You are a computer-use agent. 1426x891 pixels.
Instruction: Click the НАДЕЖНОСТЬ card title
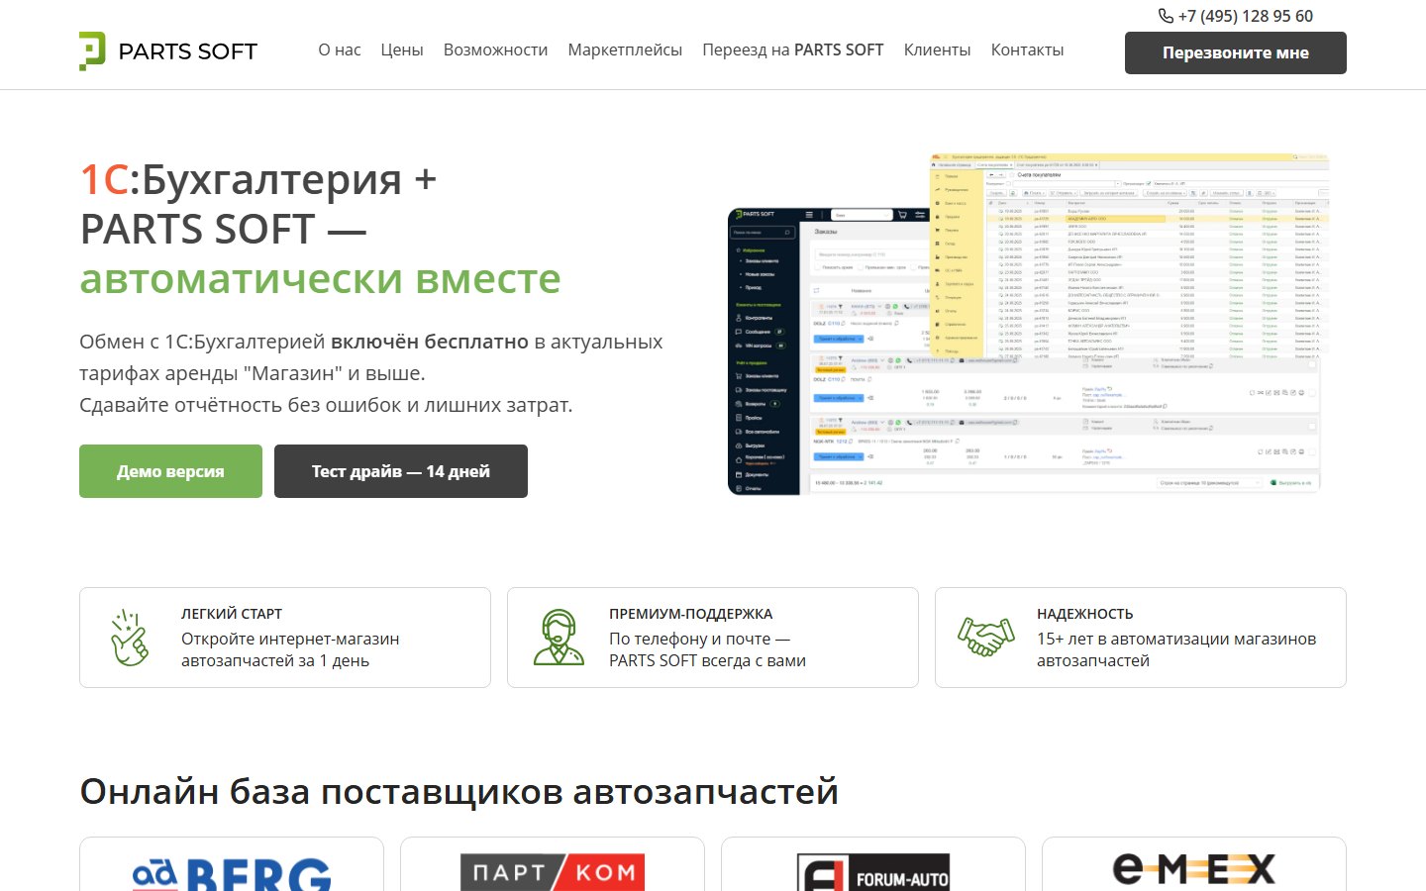(x=1085, y=614)
